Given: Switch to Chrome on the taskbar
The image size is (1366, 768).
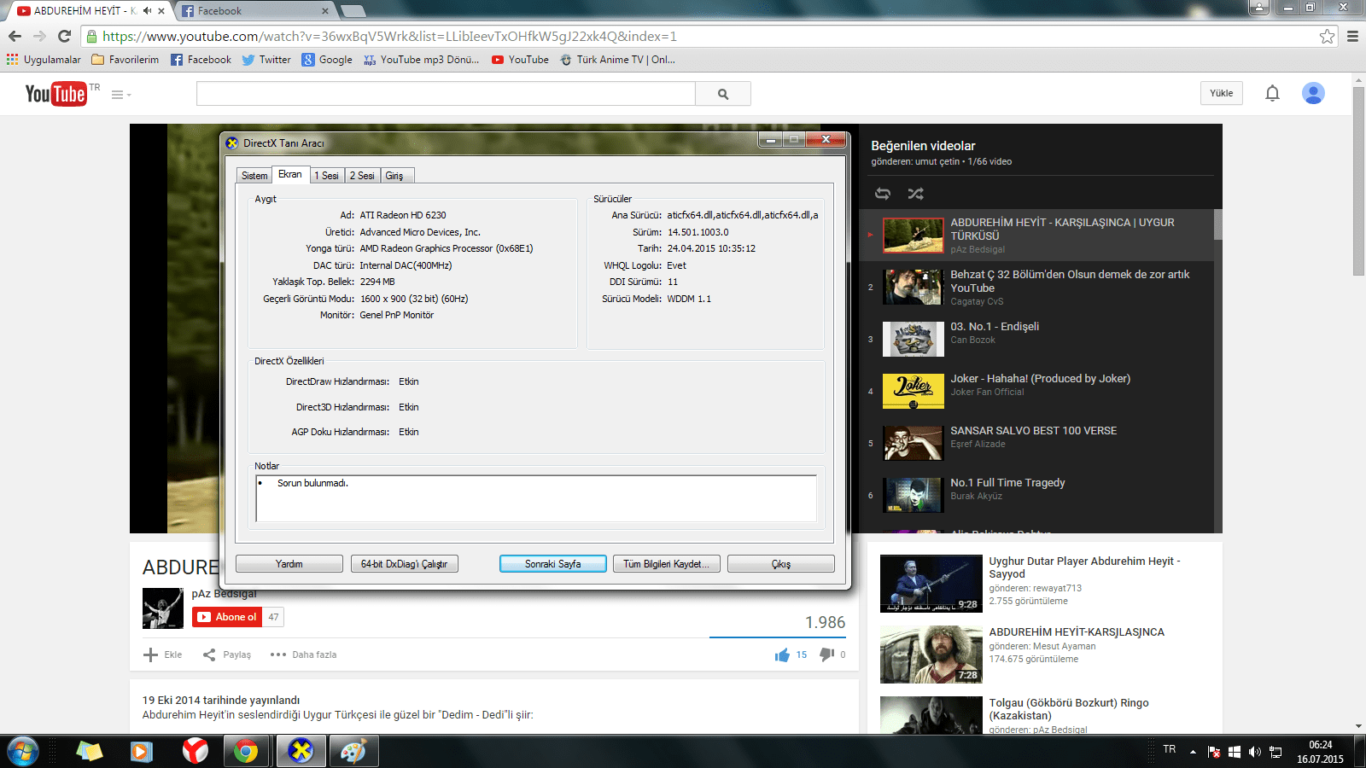Looking at the screenshot, I should point(246,751).
